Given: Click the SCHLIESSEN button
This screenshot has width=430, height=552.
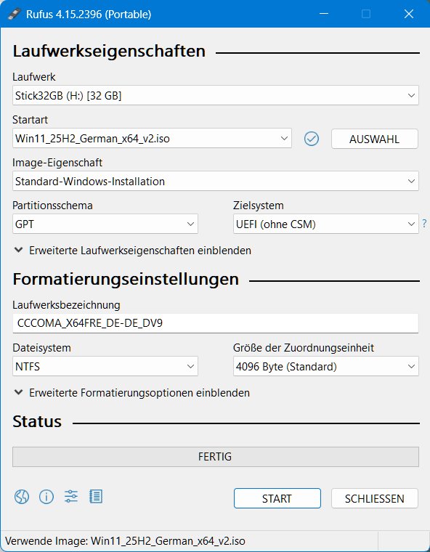Looking at the screenshot, I should (374, 498).
